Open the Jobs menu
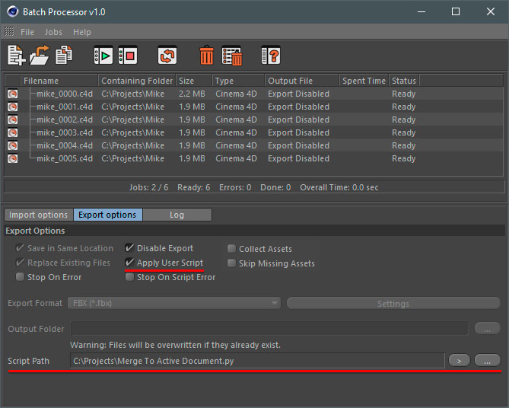The height and width of the screenshot is (408, 509). (x=53, y=32)
